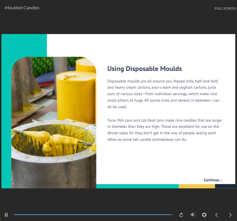Image resolution: width=237 pixels, height=221 pixels.
Task: Open the player settings gear
Action: tap(204, 215)
